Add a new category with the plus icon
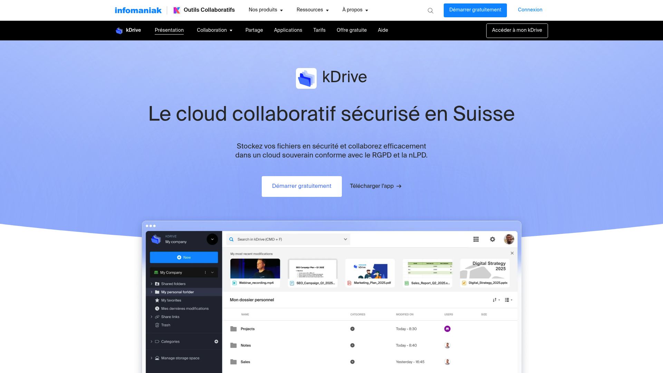The width and height of the screenshot is (663, 373). (x=216, y=341)
